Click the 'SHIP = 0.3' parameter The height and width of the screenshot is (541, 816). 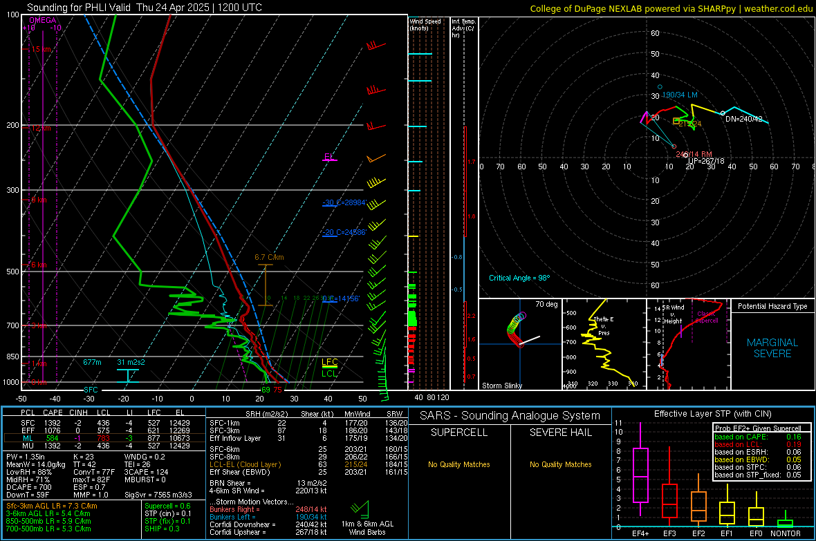(x=162, y=529)
